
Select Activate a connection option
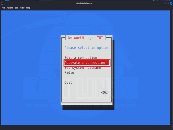tap(86, 63)
